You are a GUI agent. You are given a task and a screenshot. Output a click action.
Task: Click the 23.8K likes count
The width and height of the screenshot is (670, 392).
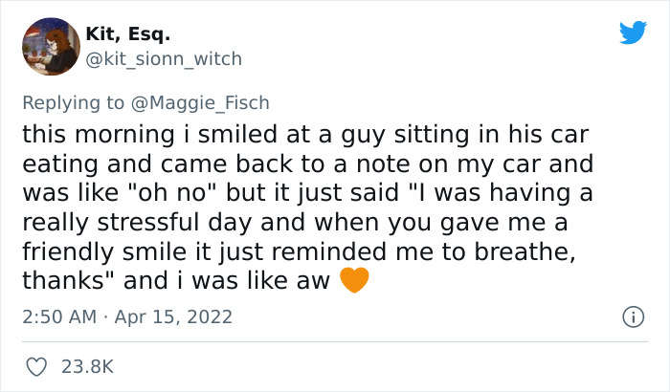[86, 366]
